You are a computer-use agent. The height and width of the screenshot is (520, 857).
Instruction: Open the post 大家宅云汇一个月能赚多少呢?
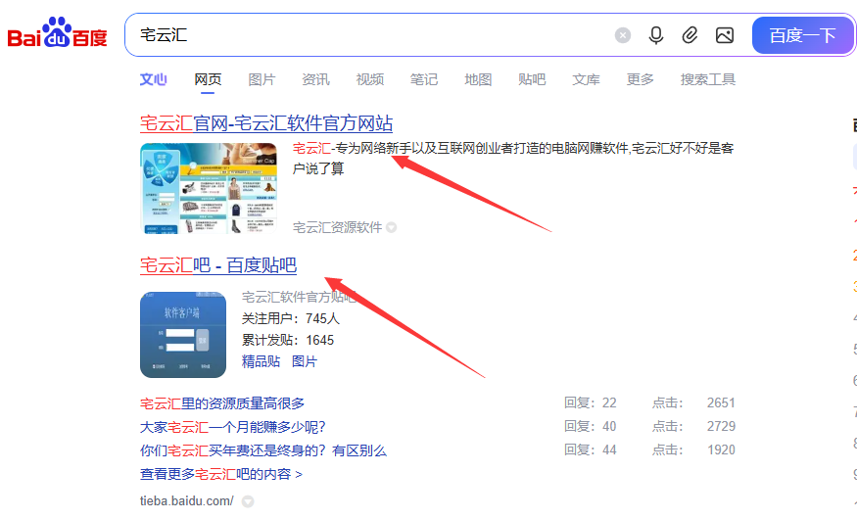point(233,427)
